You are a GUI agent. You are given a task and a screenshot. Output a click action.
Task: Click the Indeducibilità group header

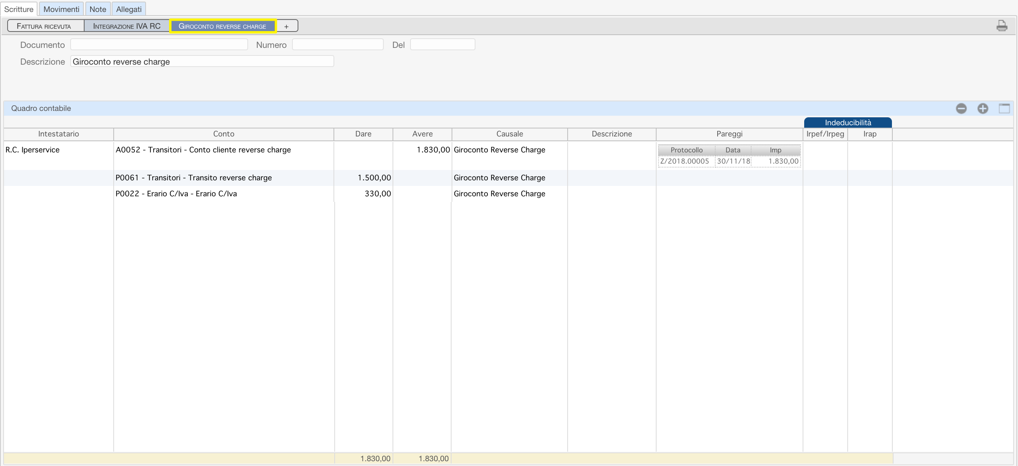tap(848, 122)
